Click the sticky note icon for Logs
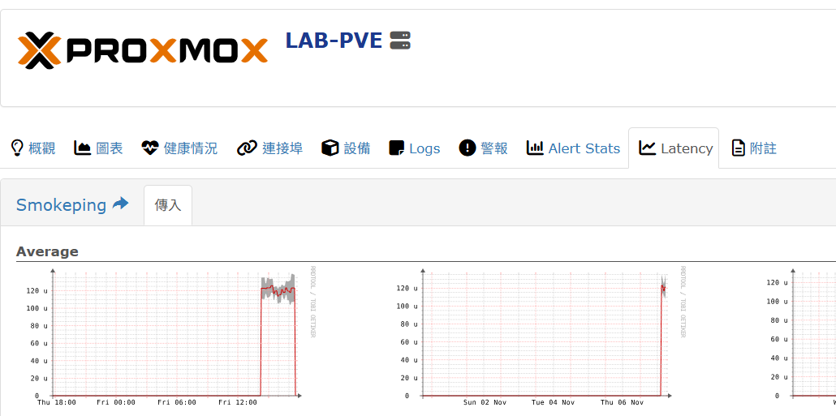The image size is (836, 416). click(x=397, y=148)
